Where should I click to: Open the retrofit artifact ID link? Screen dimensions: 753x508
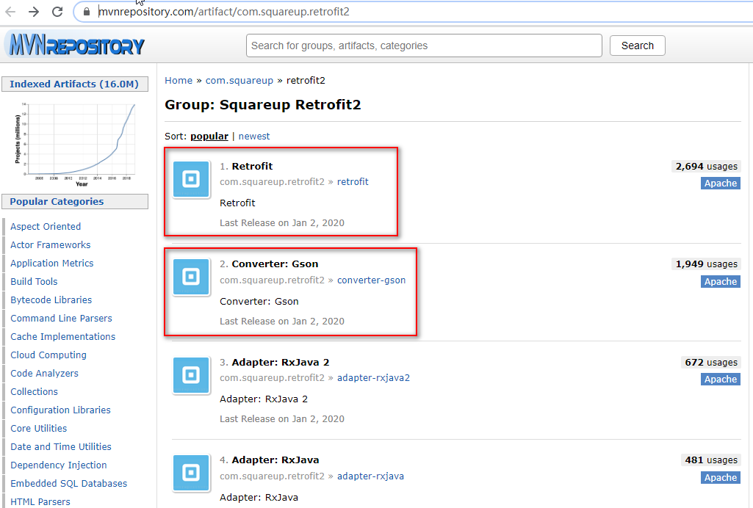coord(353,182)
